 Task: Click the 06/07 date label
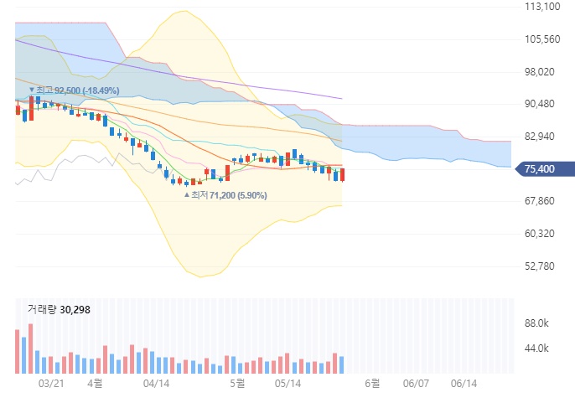pyautogui.click(x=416, y=384)
